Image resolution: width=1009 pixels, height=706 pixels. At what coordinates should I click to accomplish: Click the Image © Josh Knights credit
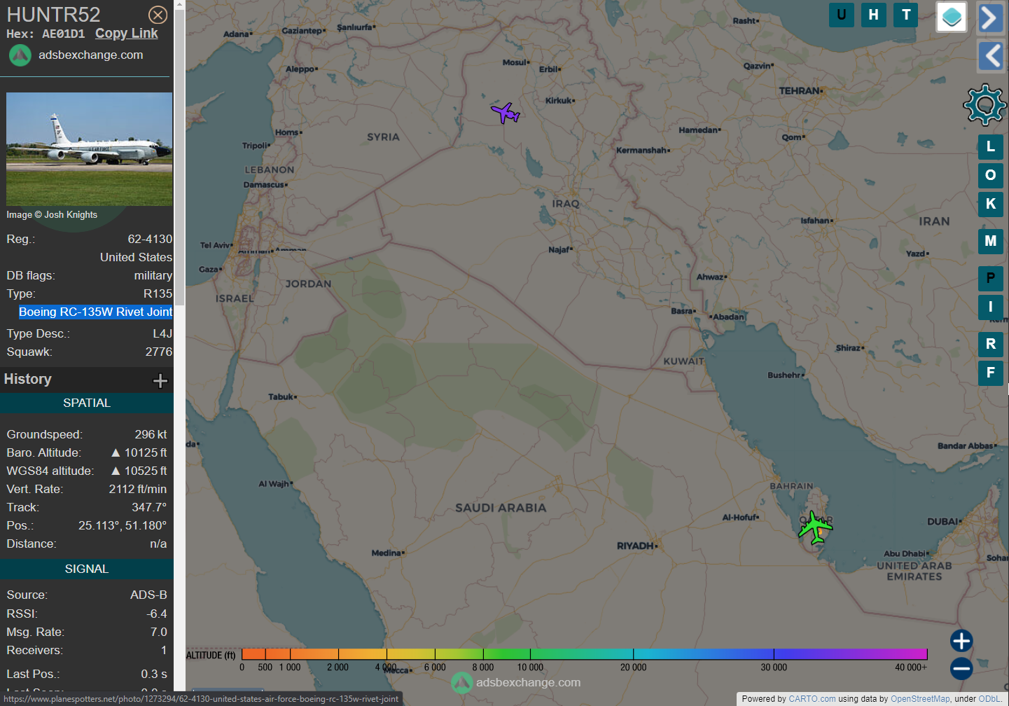coord(52,214)
